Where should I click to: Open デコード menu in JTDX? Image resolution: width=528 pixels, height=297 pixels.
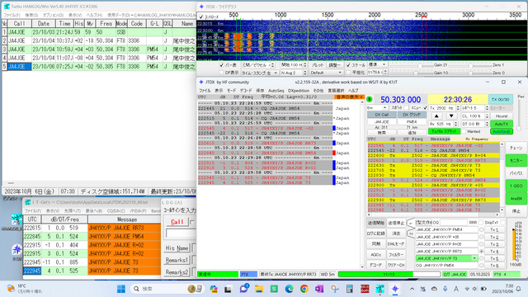[x=246, y=91]
